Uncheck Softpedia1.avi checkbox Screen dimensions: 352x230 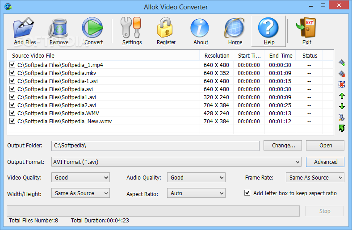(x=12, y=97)
